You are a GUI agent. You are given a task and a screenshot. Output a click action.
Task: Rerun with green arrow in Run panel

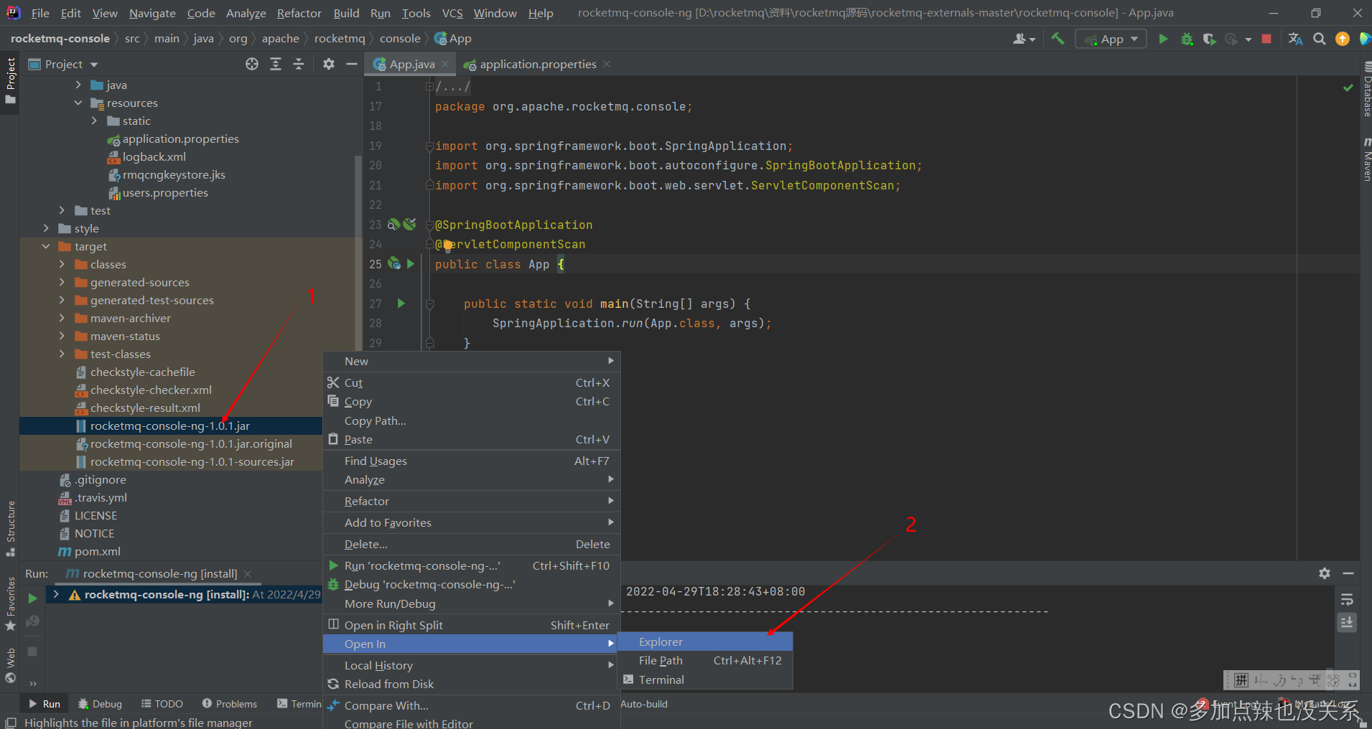32,598
